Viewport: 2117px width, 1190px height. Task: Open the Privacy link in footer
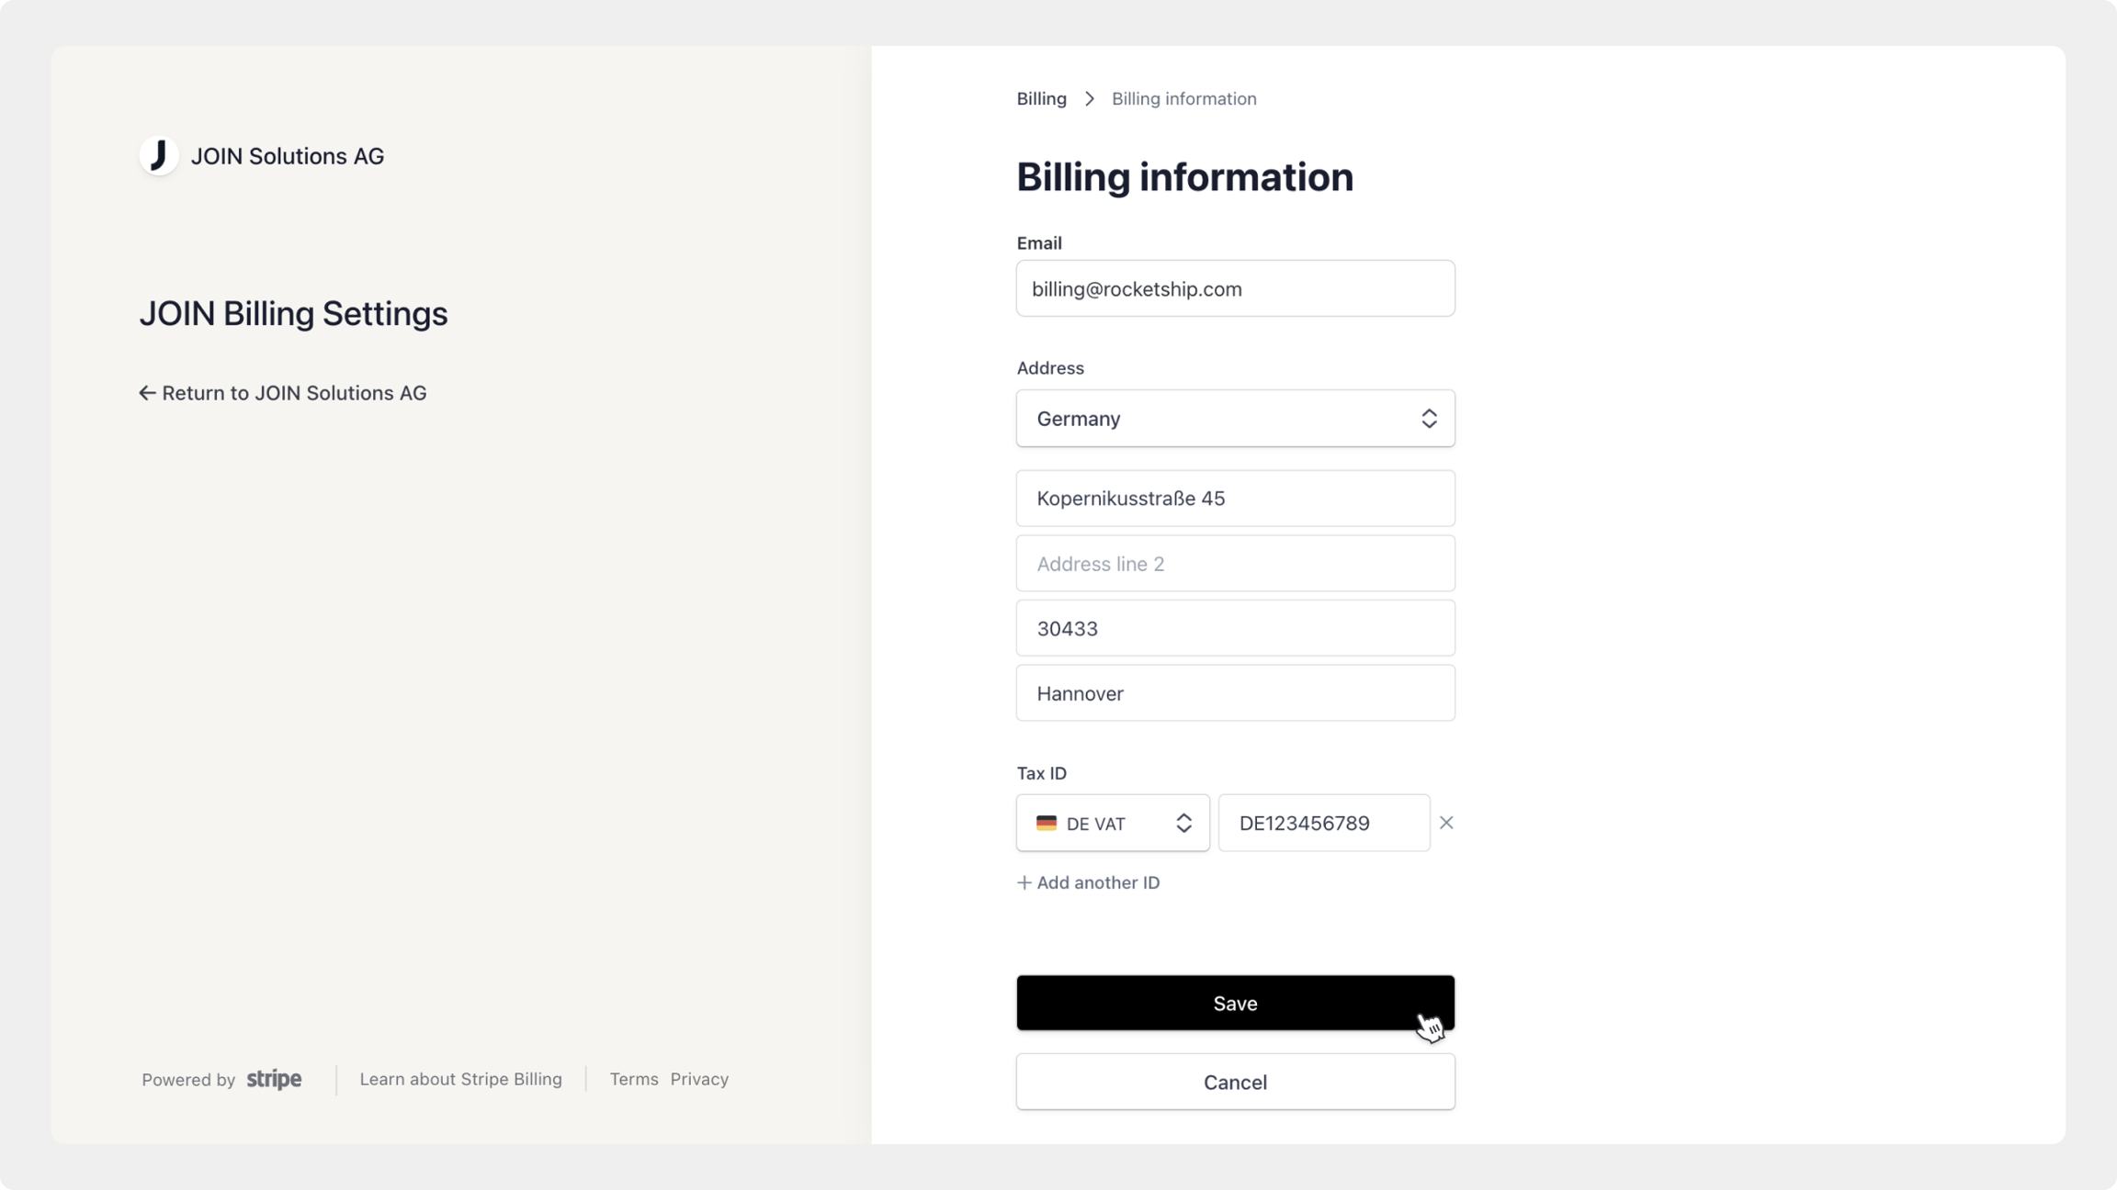(699, 1079)
